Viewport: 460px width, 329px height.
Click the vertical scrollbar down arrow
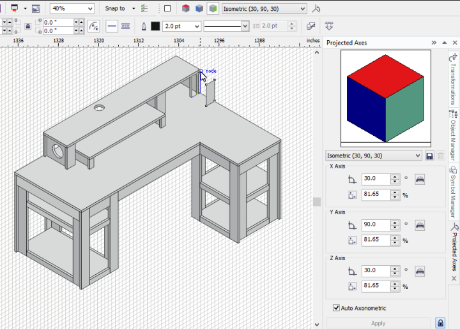point(316,325)
